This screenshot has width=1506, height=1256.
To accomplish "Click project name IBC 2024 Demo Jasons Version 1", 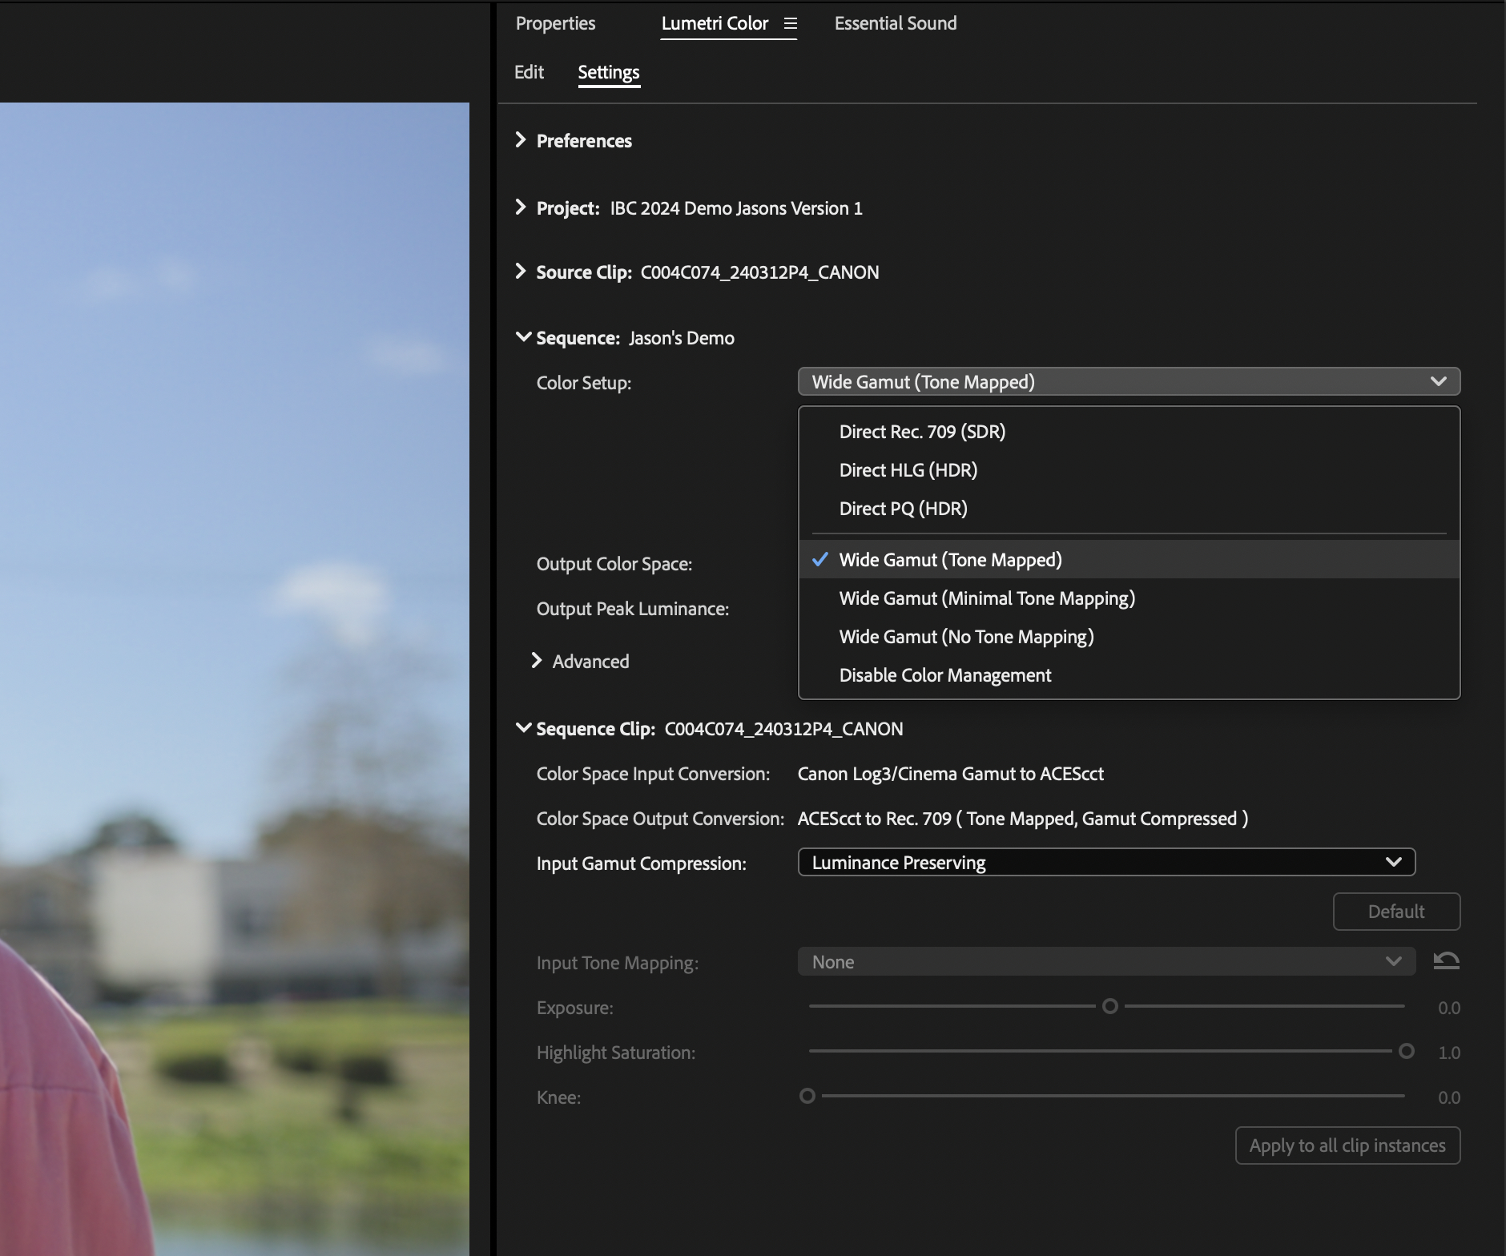I will click(736, 208).
